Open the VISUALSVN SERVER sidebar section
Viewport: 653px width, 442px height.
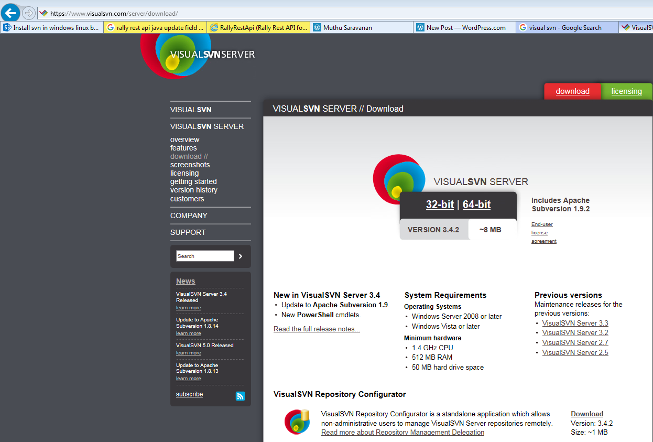click(207, 126)
